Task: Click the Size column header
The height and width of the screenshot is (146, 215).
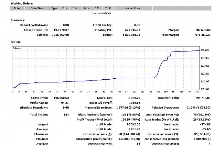Action: (65, 8)
